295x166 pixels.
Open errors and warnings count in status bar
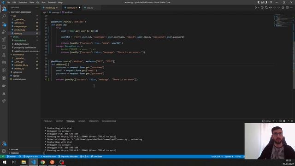pos(84,157)
